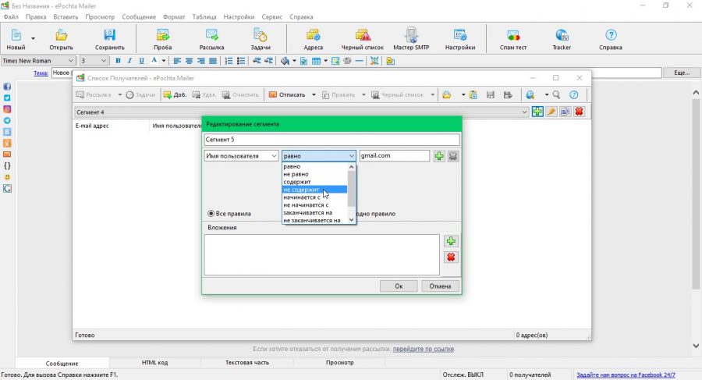Open the Сообщение menu
Image resolution: width=702 pixels, height=380 pixels.
pos(139,17)
